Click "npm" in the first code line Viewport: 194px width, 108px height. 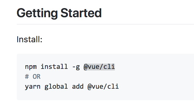point(31,67)
